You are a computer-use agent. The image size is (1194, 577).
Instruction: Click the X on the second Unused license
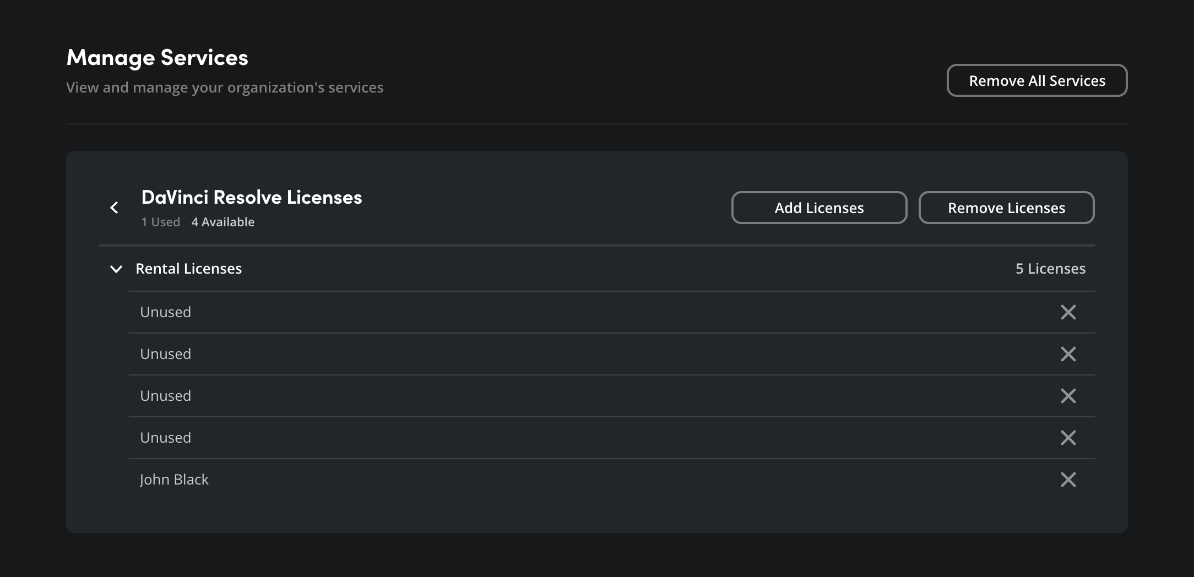(x=1068, y=354)
